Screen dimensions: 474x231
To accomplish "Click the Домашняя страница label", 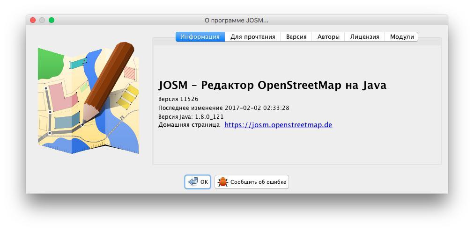I will (189, 125).
